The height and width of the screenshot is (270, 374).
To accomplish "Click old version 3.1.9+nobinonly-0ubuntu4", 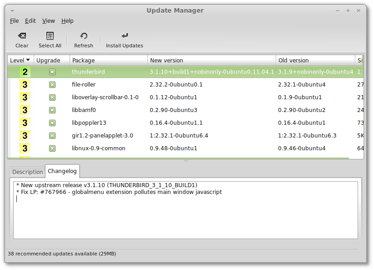I will [316, 72].
